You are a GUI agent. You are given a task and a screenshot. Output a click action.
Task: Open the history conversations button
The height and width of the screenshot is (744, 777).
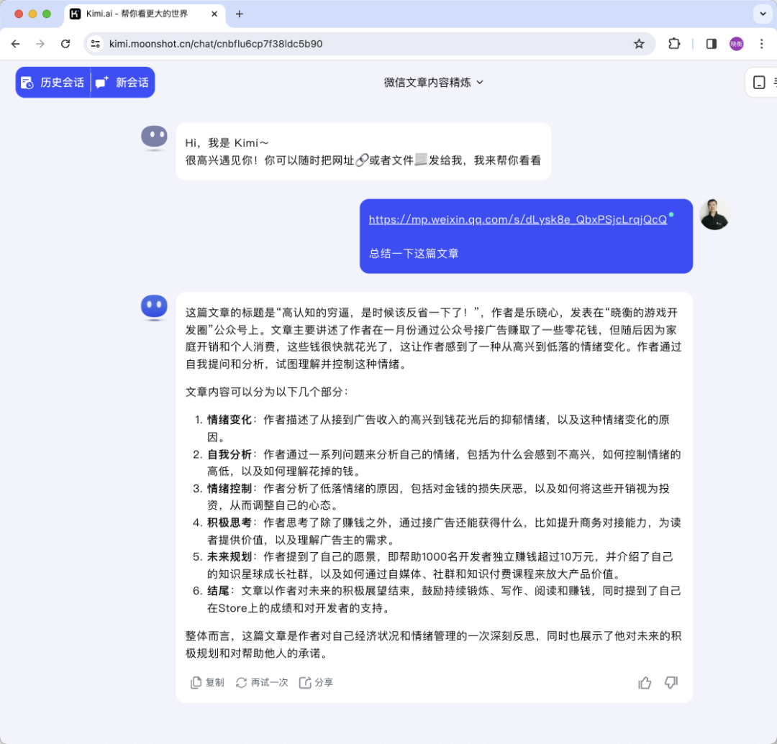pyautogui.click(x=53, y=82)
